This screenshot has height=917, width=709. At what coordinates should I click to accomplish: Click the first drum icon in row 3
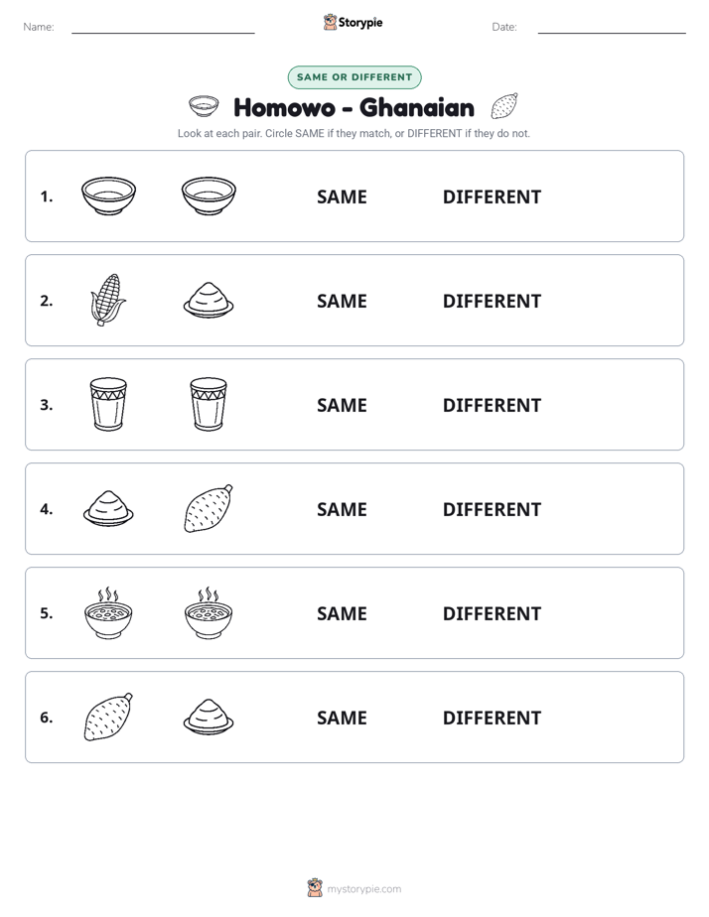click(x=108, y=404)
